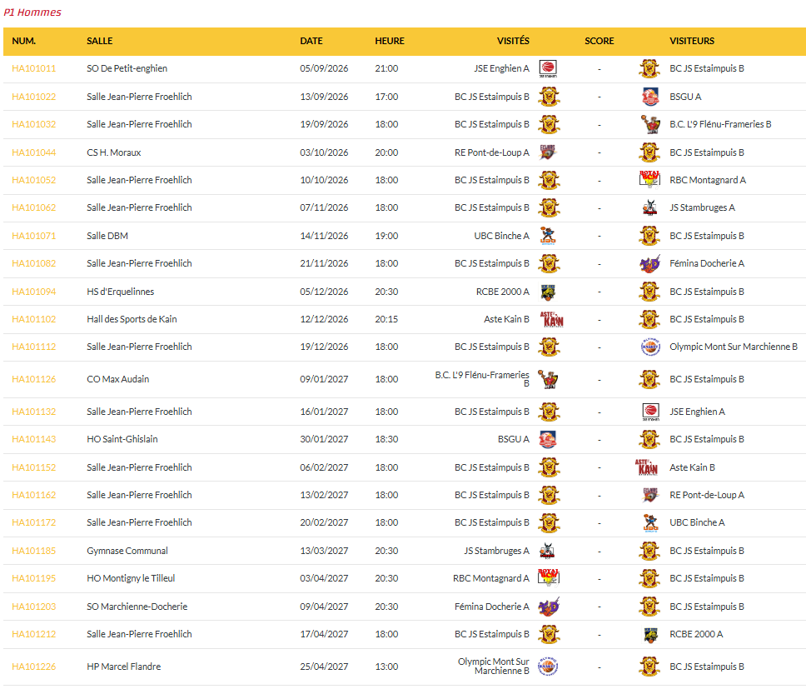806x689 pixels.
Task: Click RCBE 2000 A logo in match HA101094
Action: (x=548, y=292)
